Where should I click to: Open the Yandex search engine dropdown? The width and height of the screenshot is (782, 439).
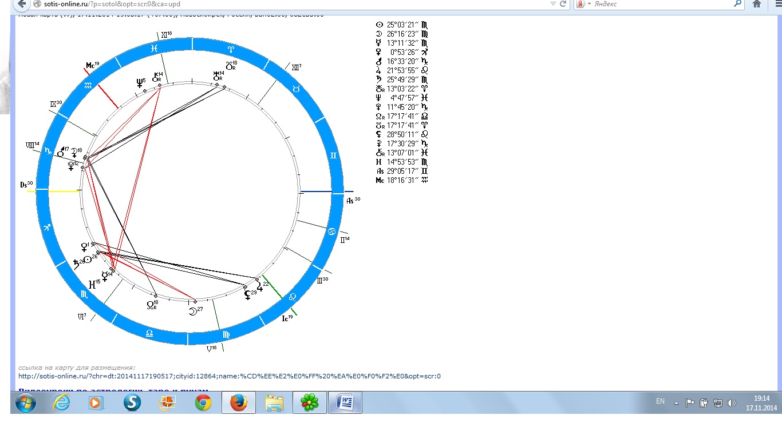point(583,4)
